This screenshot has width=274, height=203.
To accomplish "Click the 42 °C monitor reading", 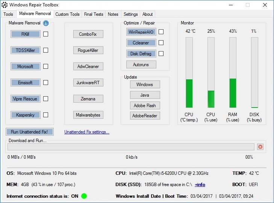I will click(191, 31).
